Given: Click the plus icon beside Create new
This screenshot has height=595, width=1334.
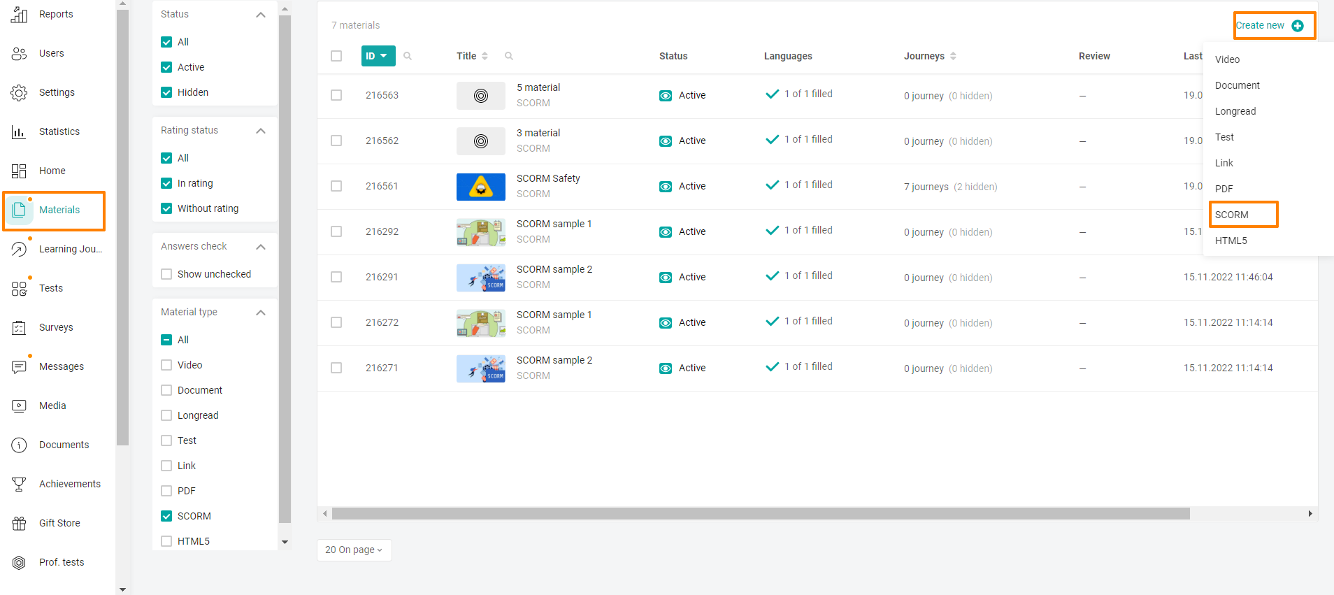Looking at the screenshot, I should pyautogui.click(x=1298, y=26).
